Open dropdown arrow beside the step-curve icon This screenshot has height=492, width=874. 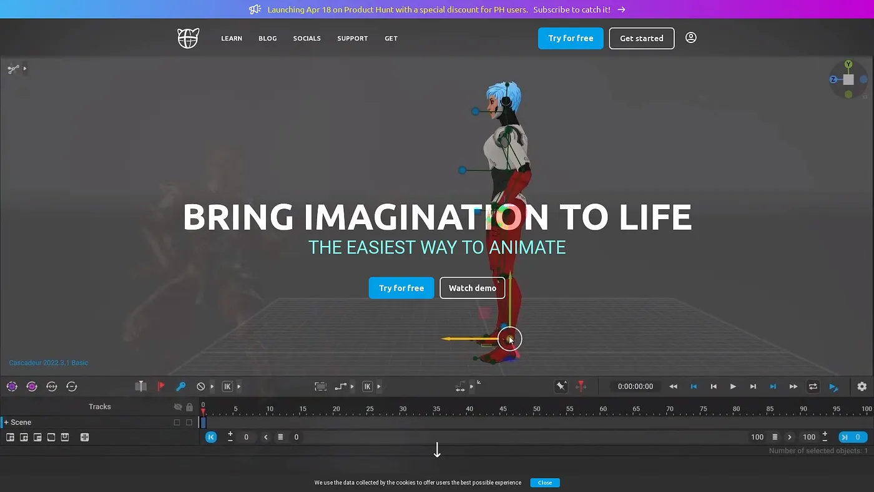(x=352, y=386)
